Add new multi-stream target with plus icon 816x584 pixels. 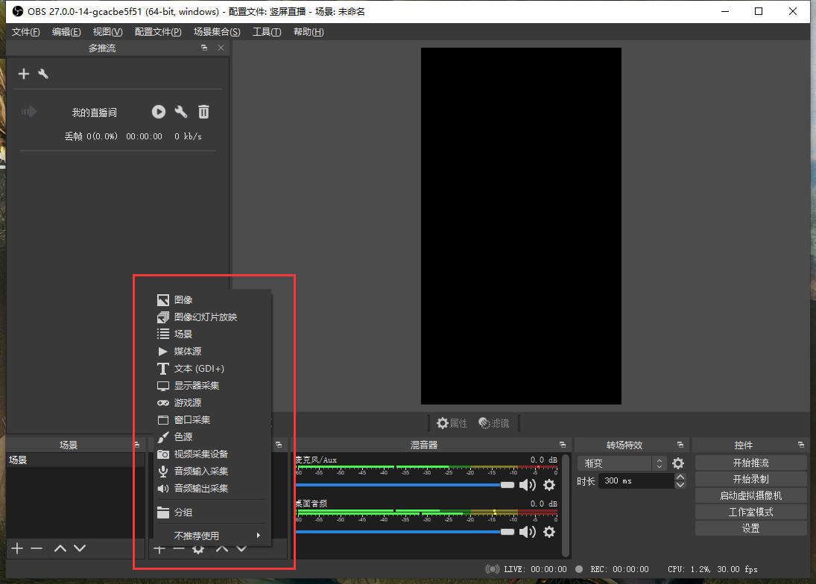[24, 74]
